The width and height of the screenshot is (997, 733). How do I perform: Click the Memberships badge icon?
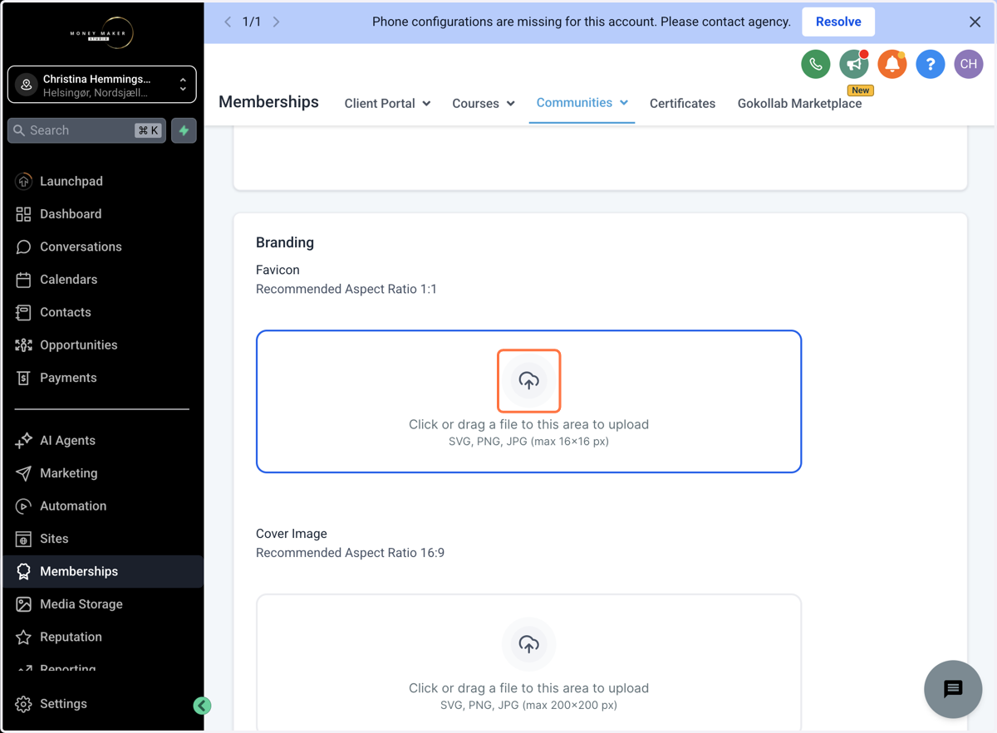click(x=23, y=572)
